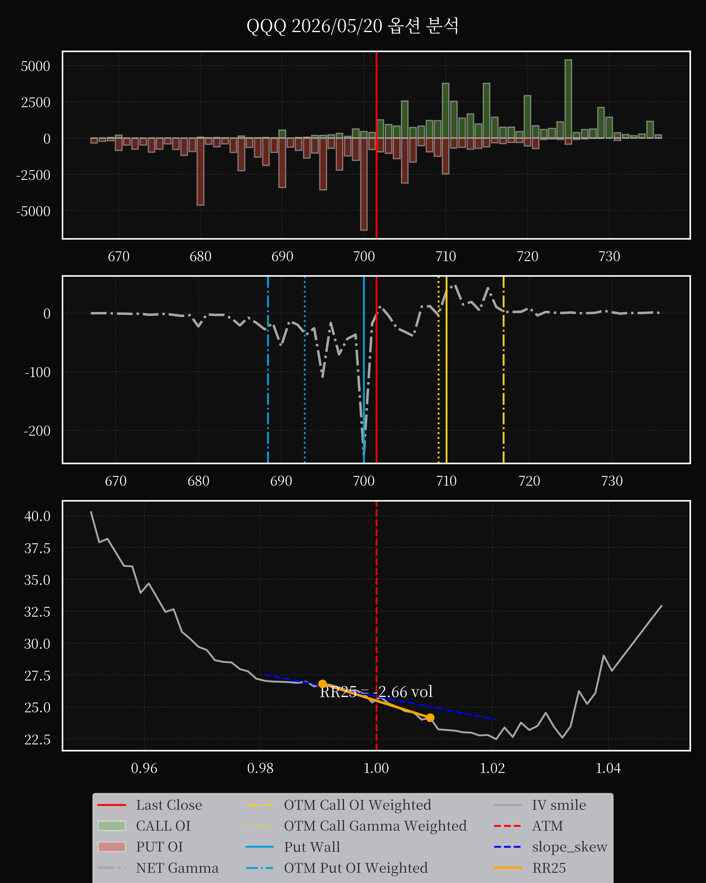The width and height of the screenshot is (706, 883).
Task: Click the left orange RR25 marker dot
Action: tap(322, 684)
